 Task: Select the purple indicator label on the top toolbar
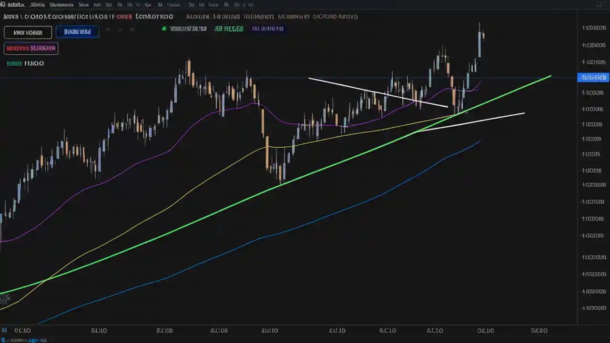268,29
